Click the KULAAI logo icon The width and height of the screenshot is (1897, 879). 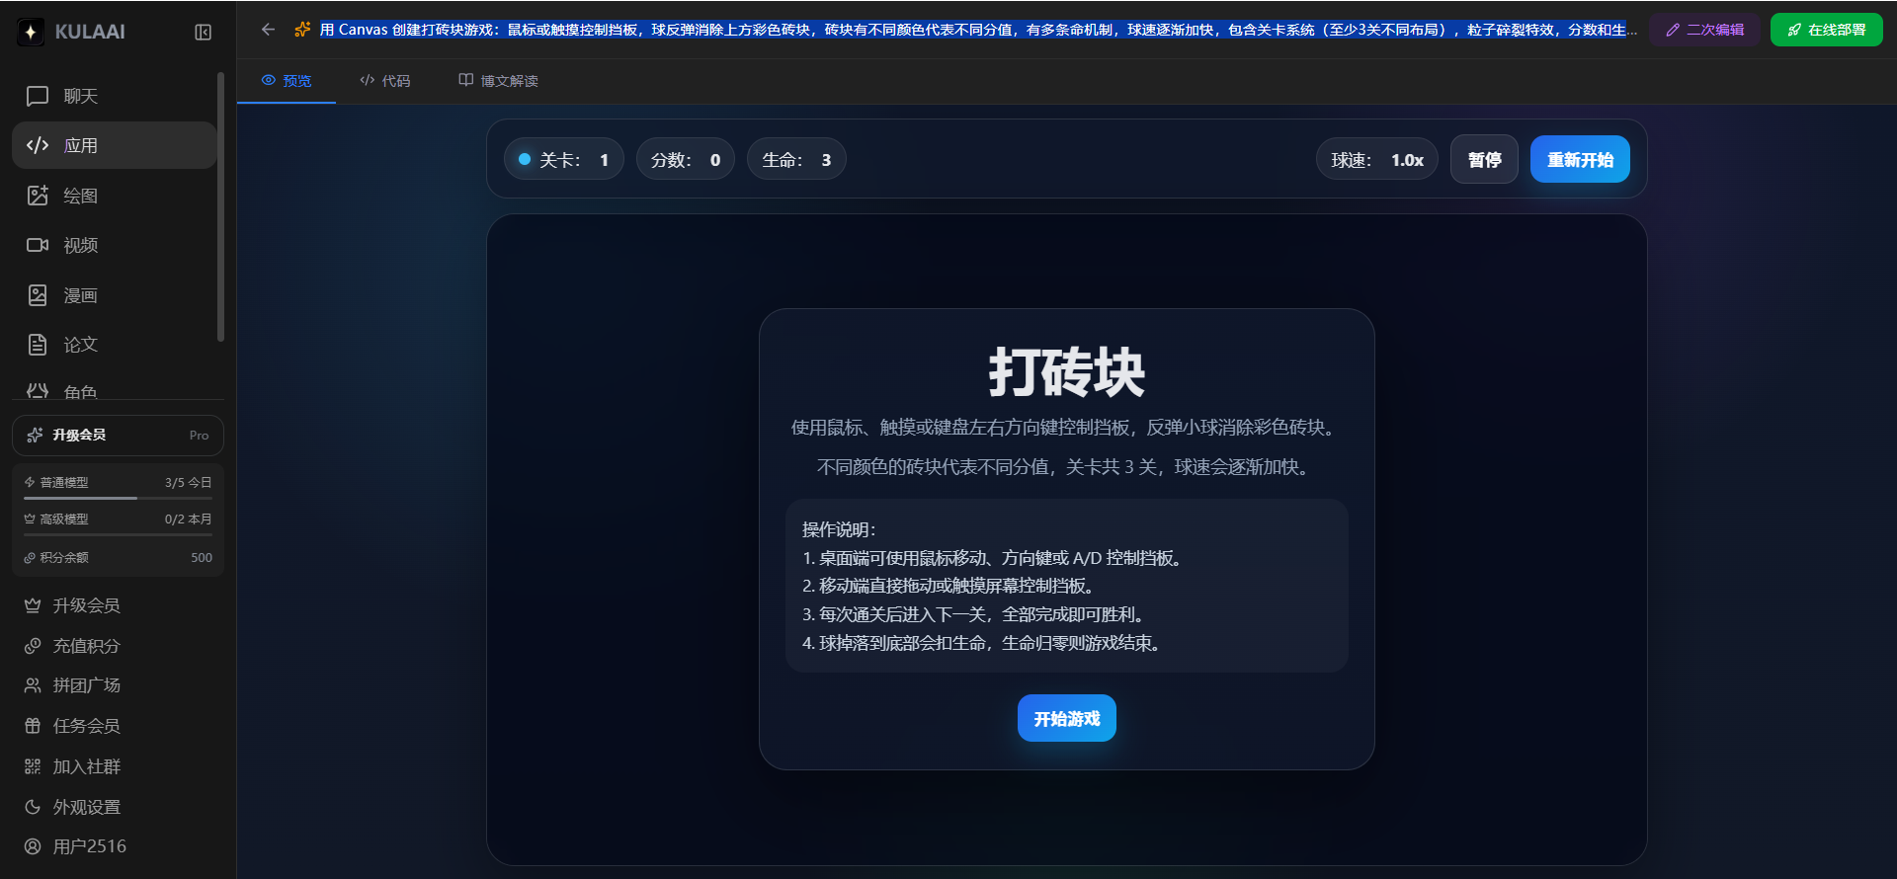(31, 32)
